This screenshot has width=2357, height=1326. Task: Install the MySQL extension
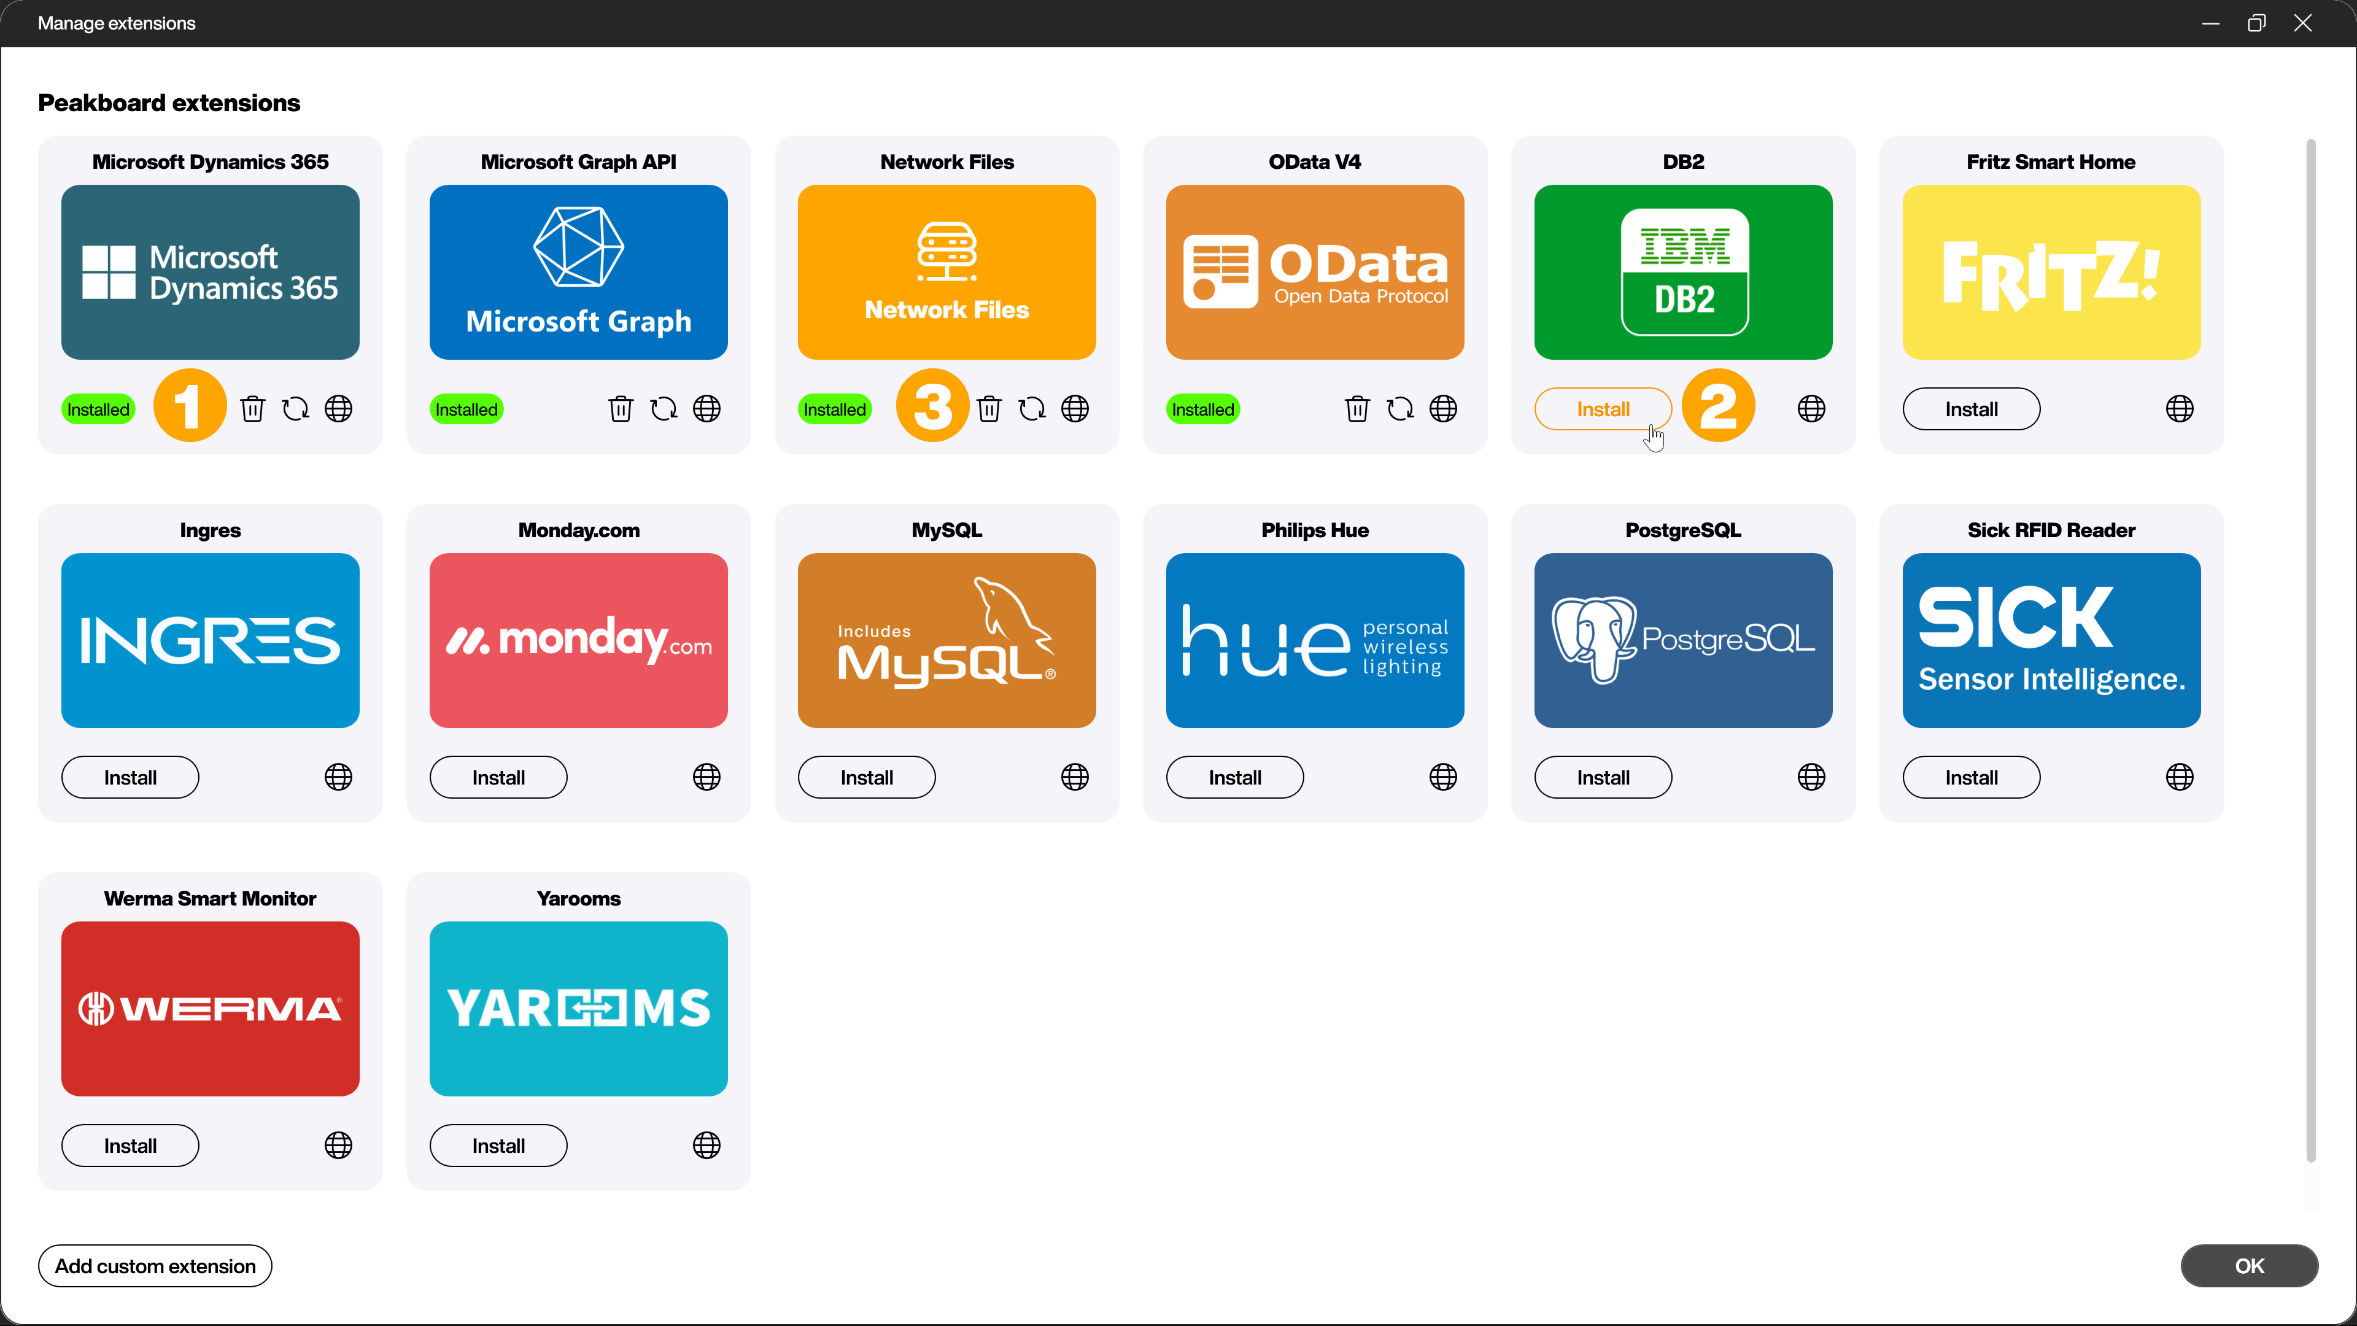(x=867, y=778)
